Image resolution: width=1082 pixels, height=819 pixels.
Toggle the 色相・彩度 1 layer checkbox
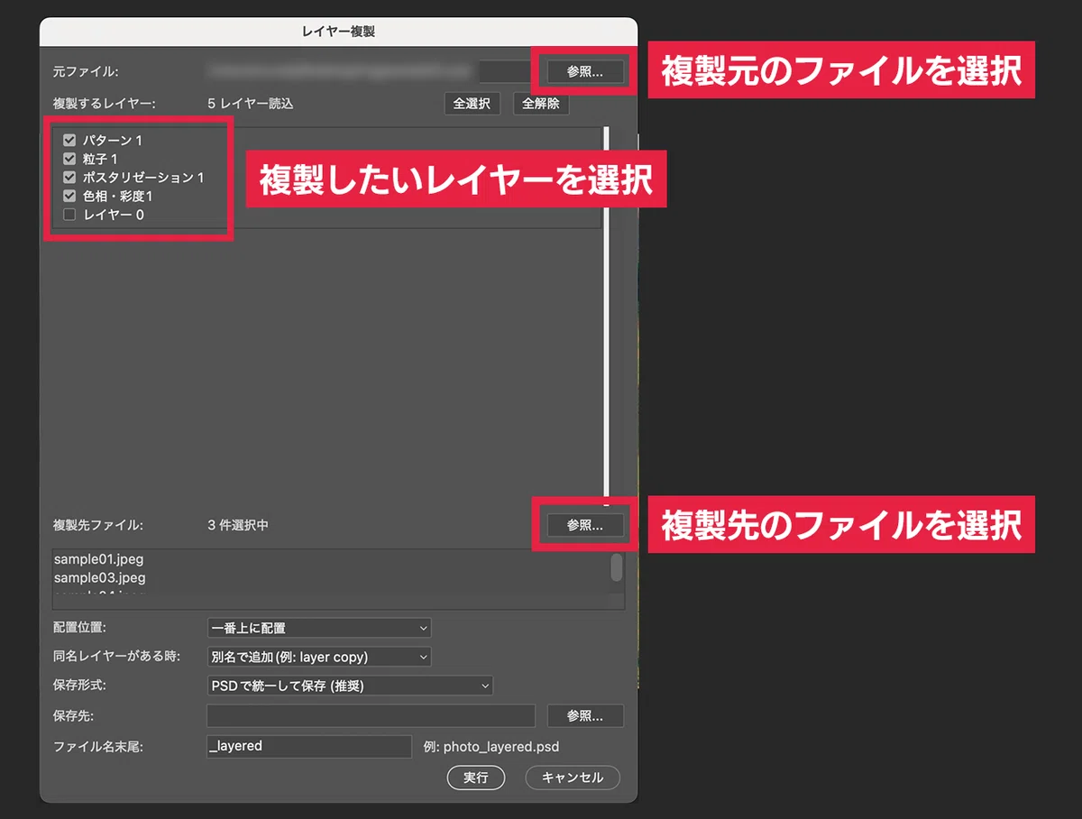pos(69,196)
